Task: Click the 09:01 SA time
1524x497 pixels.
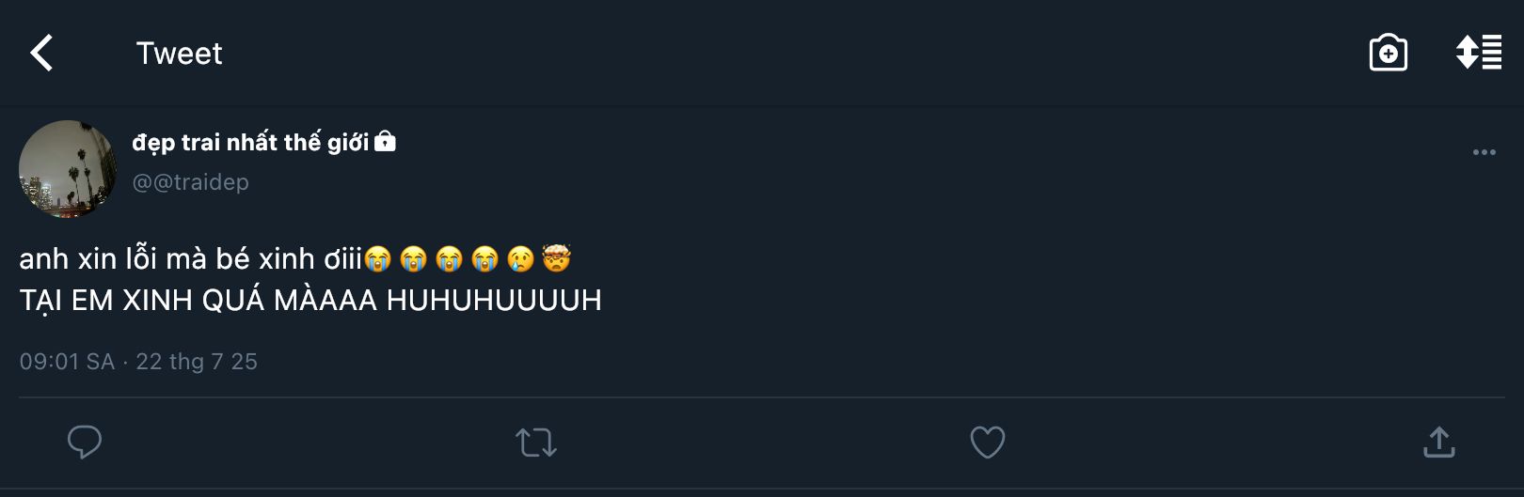Action: coord(67,362)
